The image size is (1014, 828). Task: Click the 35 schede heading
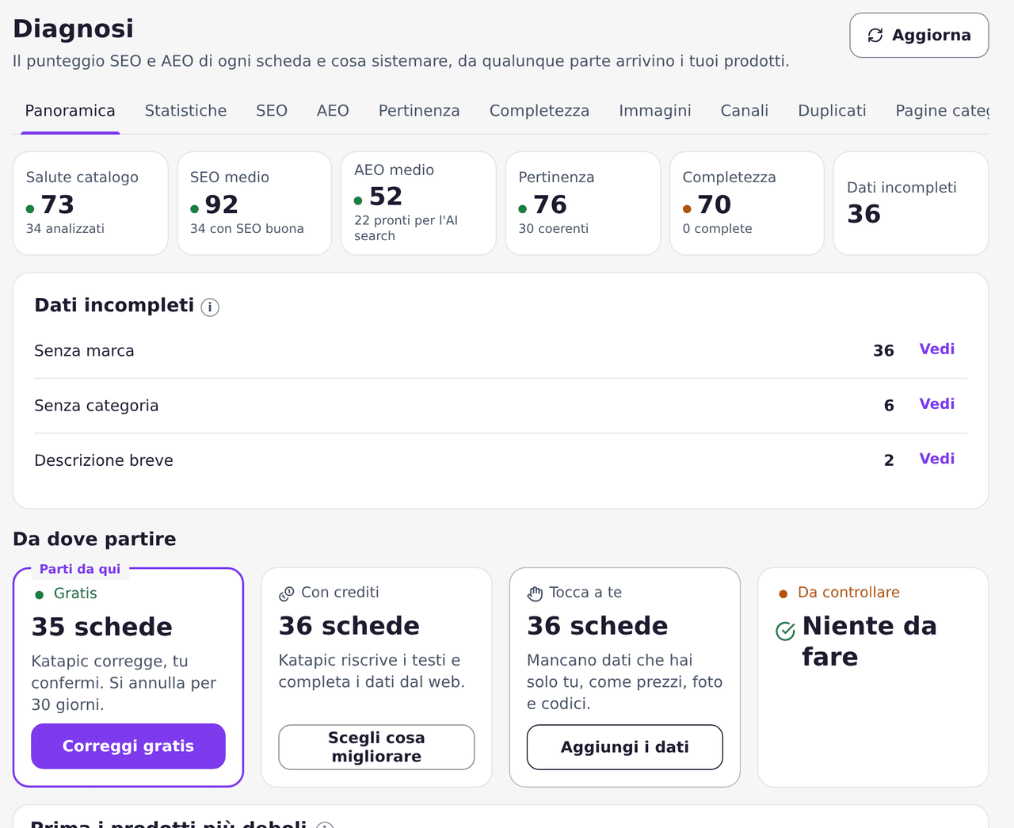pyautogui.click(x=101, y=627)
